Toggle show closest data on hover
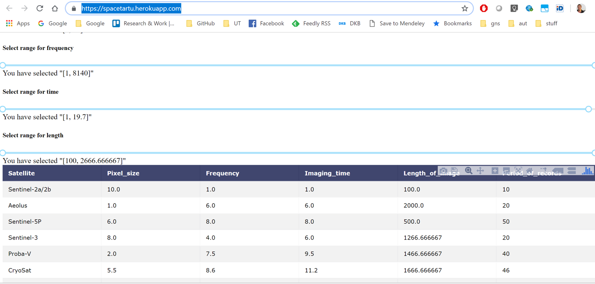The image size is (595, 284). point(558,171)
